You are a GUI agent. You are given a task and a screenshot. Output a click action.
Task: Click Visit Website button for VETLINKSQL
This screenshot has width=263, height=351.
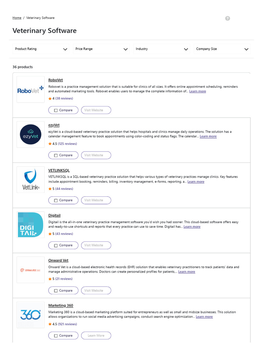(96, 200)
